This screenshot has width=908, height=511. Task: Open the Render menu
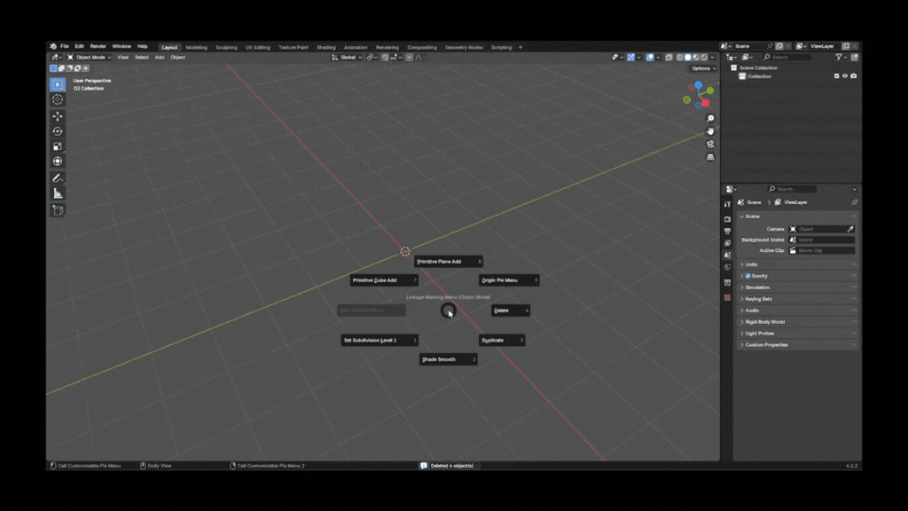98,46
